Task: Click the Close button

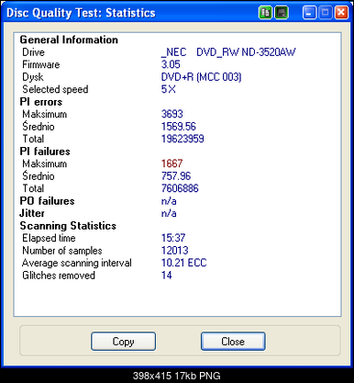Action: tap(233, 342)
